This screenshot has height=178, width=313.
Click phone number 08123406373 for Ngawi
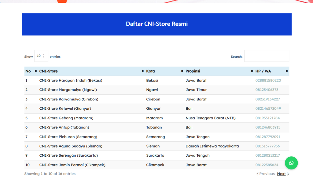[267, 90]
